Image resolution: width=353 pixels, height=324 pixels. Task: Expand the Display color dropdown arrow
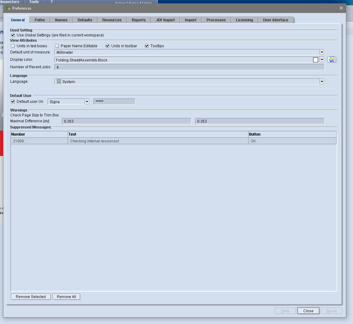click(x=322, y=60)
